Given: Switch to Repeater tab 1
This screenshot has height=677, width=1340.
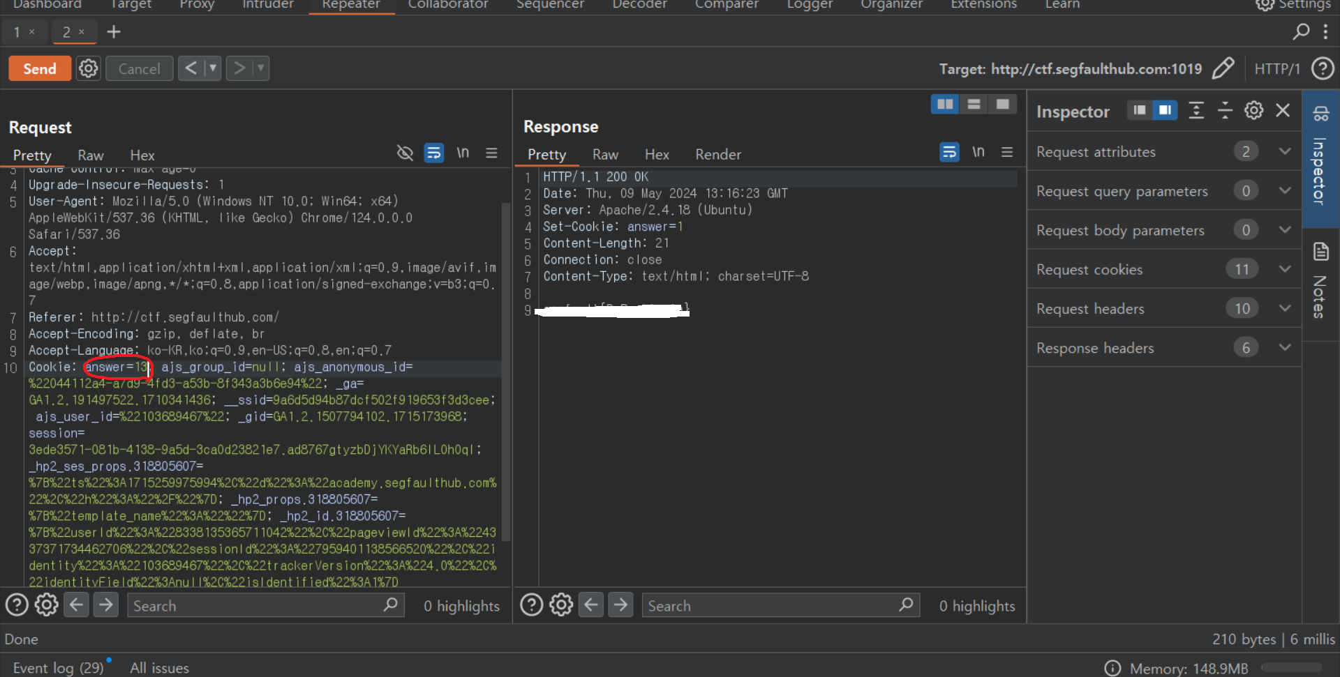Looking at the screenshot, I should click(17, 32).
